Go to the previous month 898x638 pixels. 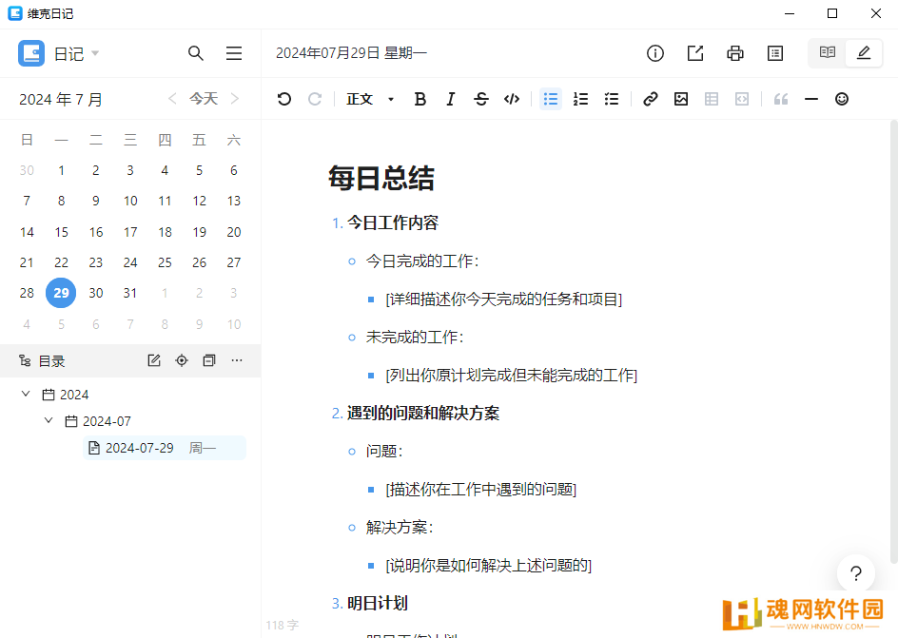[x=172, y=99]
